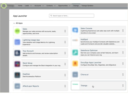The width and height of the screenshot is (128, 96).
Task: Open the Accounts dropdown arrow
Action: click(43, 6)
